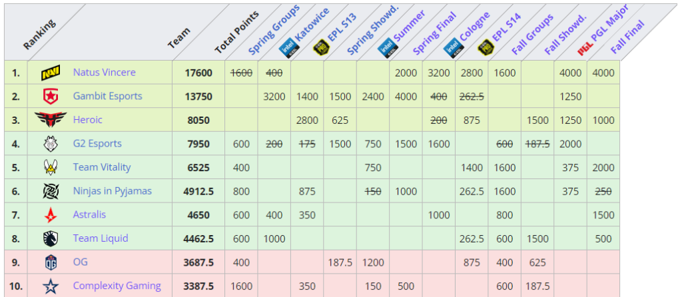Click the ESL Pro League icon beside EPL S14
Viewport: 682px width, 297px height.
[485, 47]
